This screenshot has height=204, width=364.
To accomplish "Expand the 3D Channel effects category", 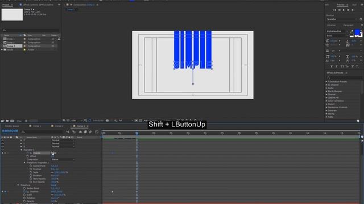I will (x=326, y=85).
